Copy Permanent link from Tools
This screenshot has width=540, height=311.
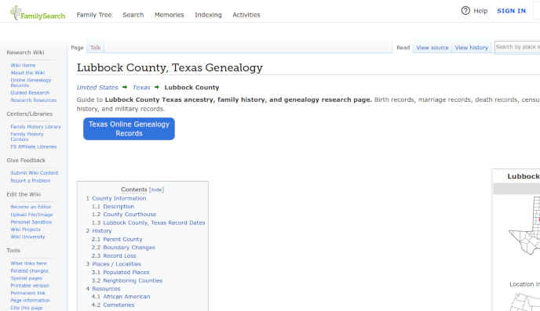tap(28, 293)
